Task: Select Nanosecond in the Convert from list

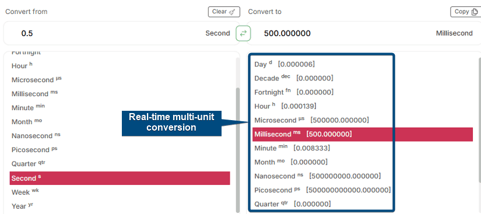Action: coord(120,135)
